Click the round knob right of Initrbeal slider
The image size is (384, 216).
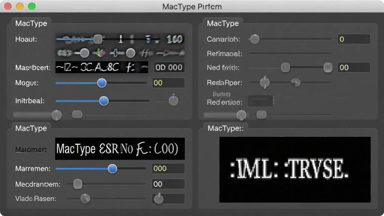(x=173, y=100)
